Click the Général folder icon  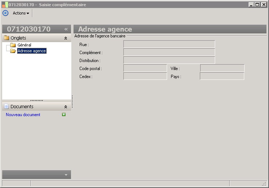13,45
